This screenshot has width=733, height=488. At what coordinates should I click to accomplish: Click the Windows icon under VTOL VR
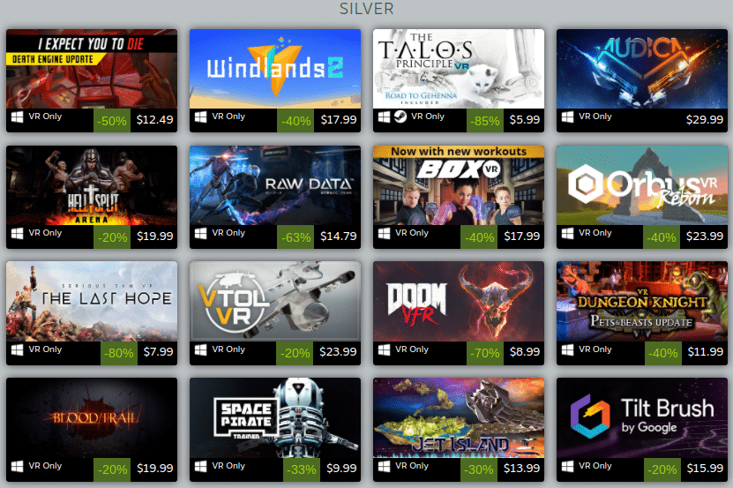pos(200,350)
